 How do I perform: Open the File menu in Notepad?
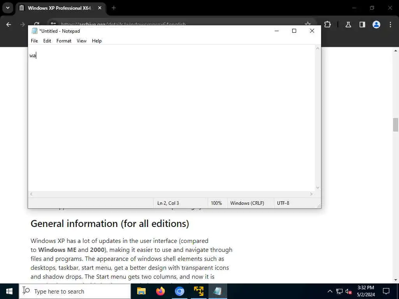click(x=34, y=40)
